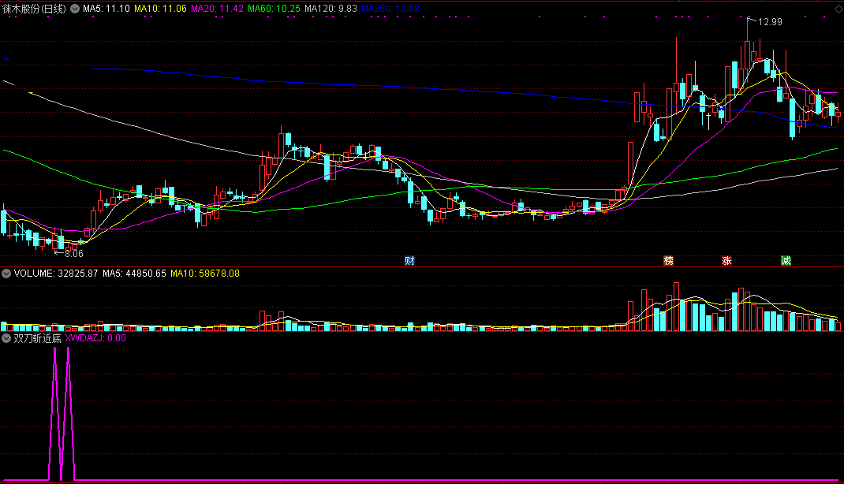Select the MA5: 11.10 label
This screenshot has height=484, width=844.
click(x=106, y=9)
